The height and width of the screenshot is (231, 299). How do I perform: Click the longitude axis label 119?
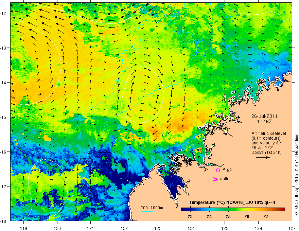[x=24, y=228]
